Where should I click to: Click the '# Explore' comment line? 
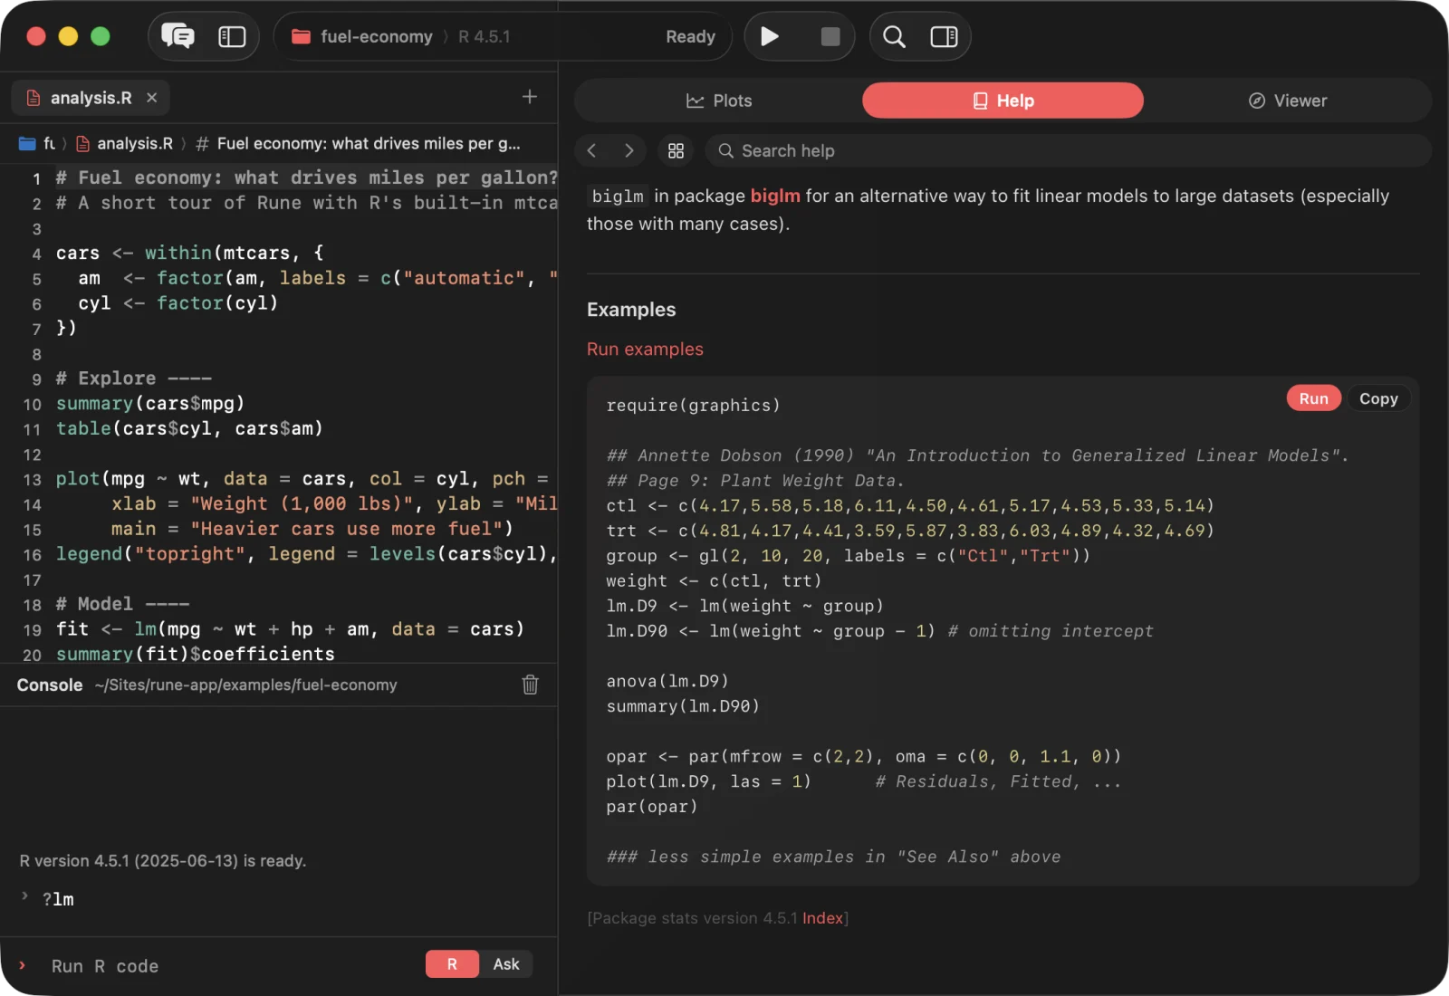pyautogui.click(x=133, y=378)
